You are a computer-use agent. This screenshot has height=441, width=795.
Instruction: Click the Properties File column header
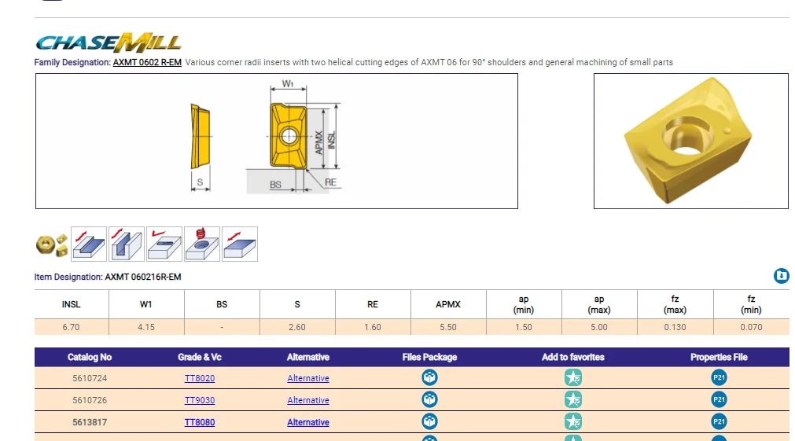click(719, 358)
